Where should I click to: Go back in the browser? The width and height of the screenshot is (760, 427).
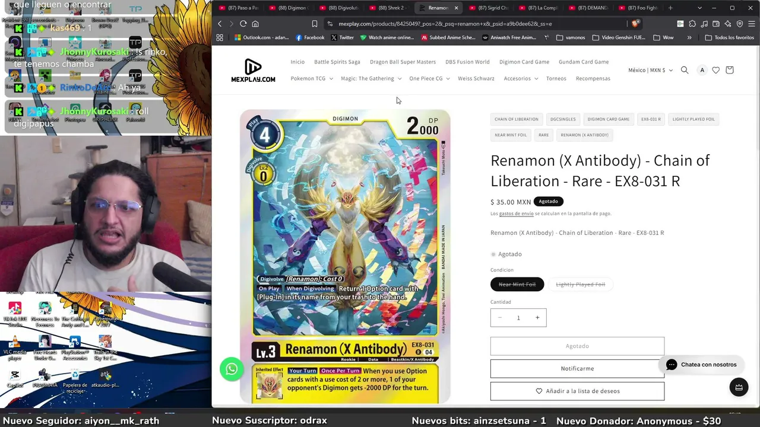click(220, 24)
